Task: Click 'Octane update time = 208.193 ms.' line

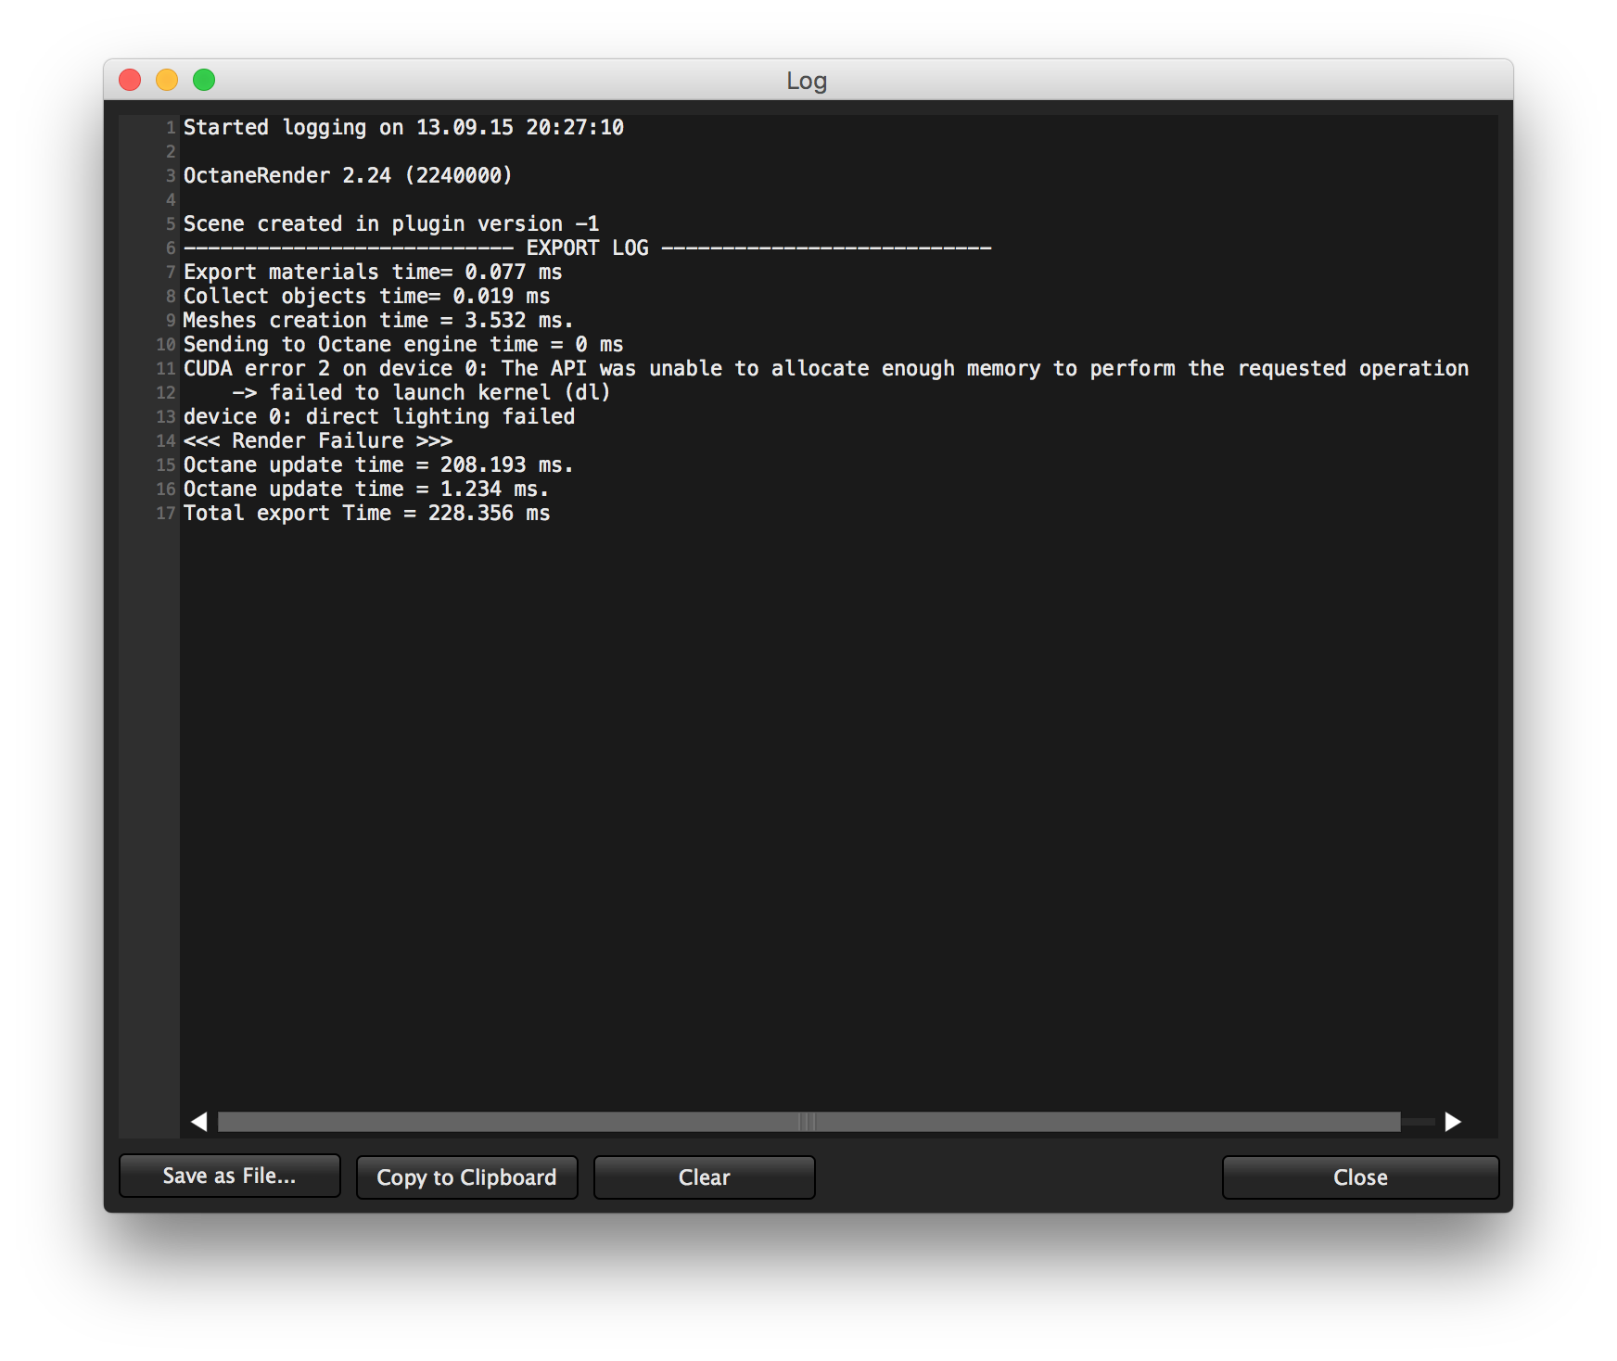Action: pos(378,464)
